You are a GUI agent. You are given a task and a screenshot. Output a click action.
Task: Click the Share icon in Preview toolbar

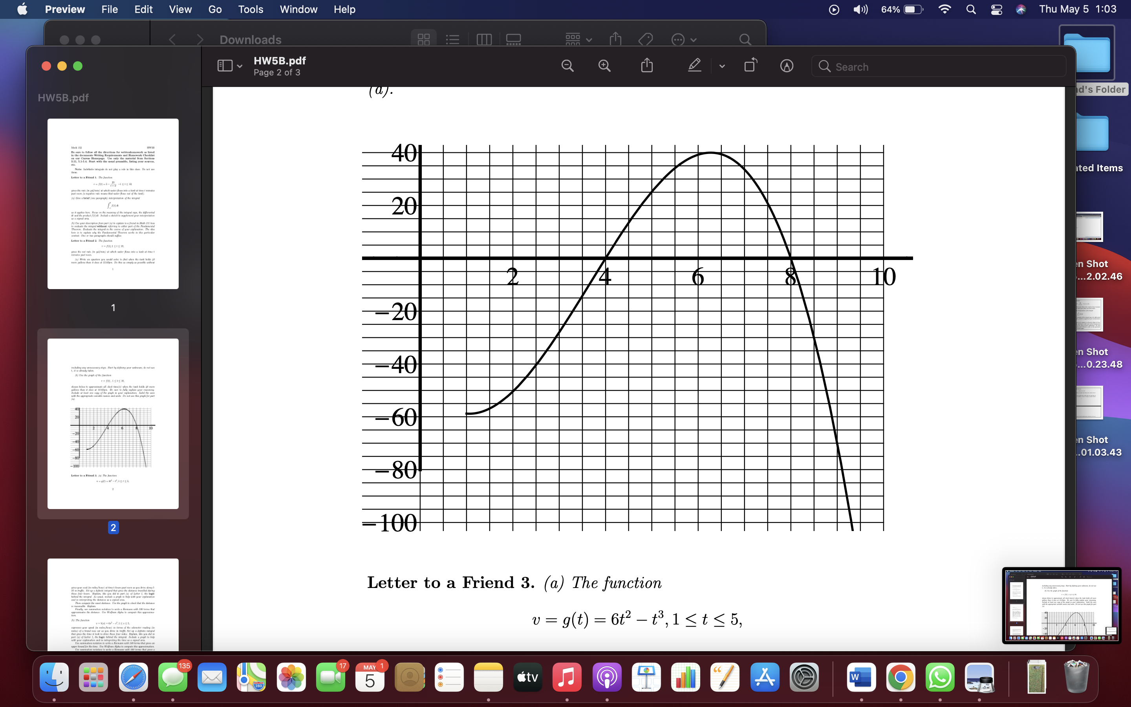[x=646, y=66]
